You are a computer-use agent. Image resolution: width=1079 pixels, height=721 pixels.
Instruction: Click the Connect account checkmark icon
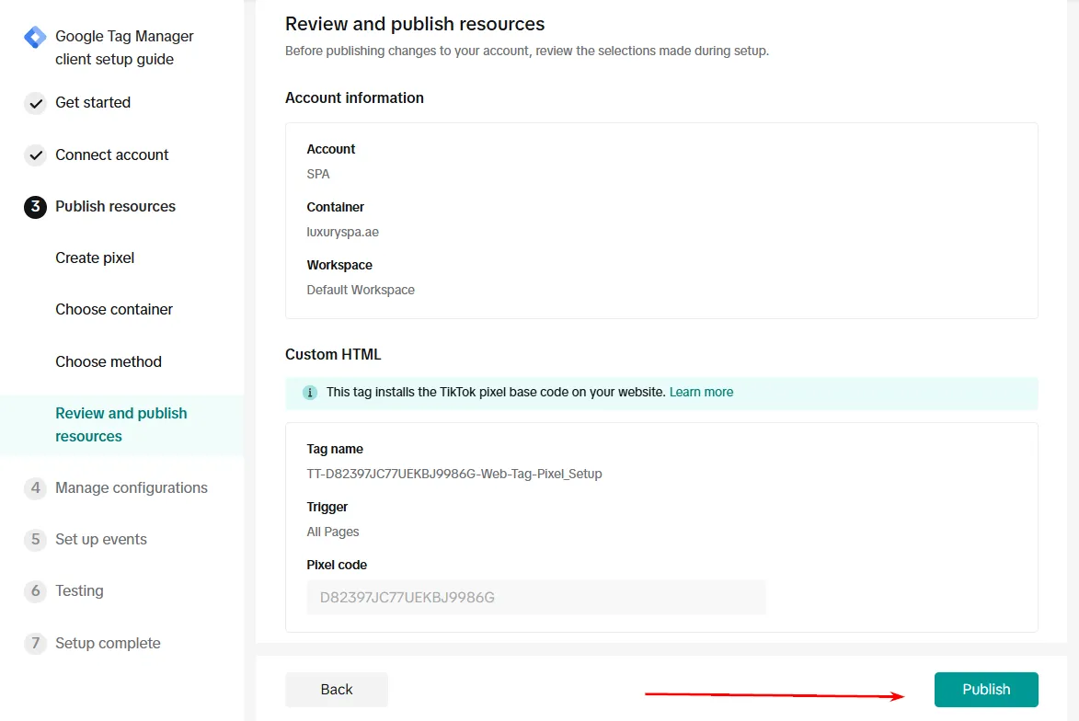click(x=36, y=155)
